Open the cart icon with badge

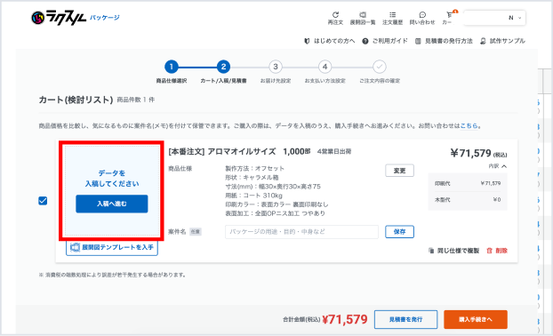coord(449,18)
